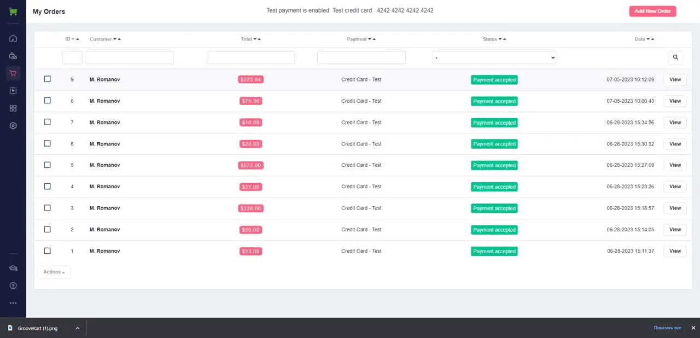Open the hexagon settings sidebar icon
The width and height of the screenshot is (700, 338).
[x=13, y=126]
